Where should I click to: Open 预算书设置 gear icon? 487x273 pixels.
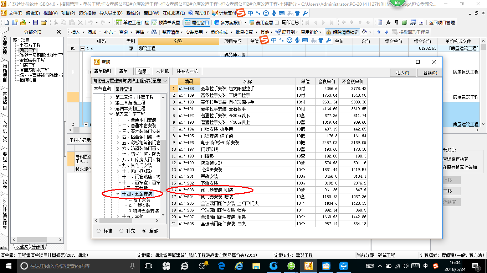point(154,22)
